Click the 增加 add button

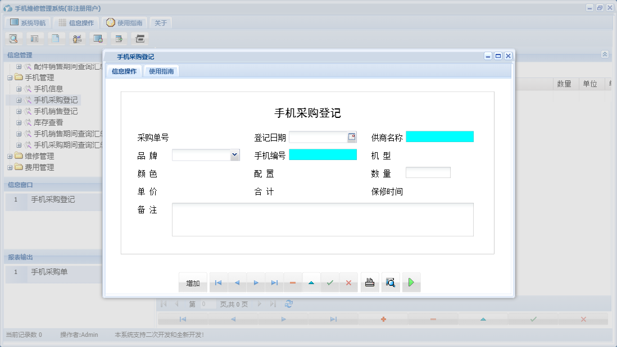[x=193, y=282]
